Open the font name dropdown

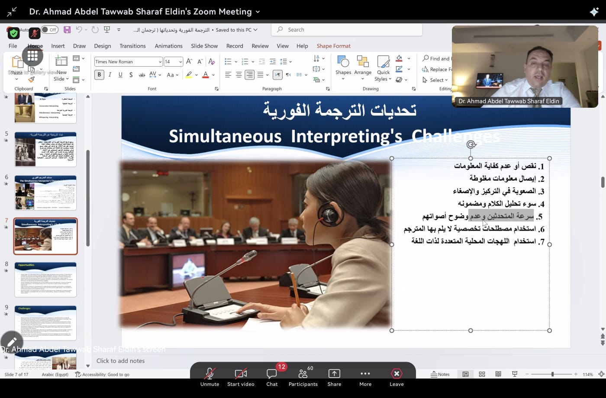pyautogui.click(x=160, y=62)
